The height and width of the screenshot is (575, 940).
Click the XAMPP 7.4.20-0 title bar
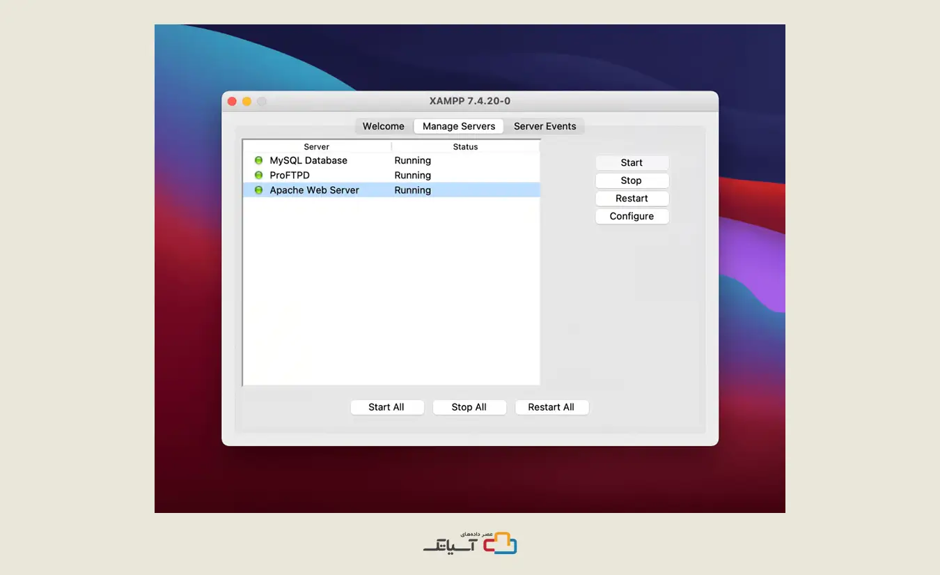point(470,100)
